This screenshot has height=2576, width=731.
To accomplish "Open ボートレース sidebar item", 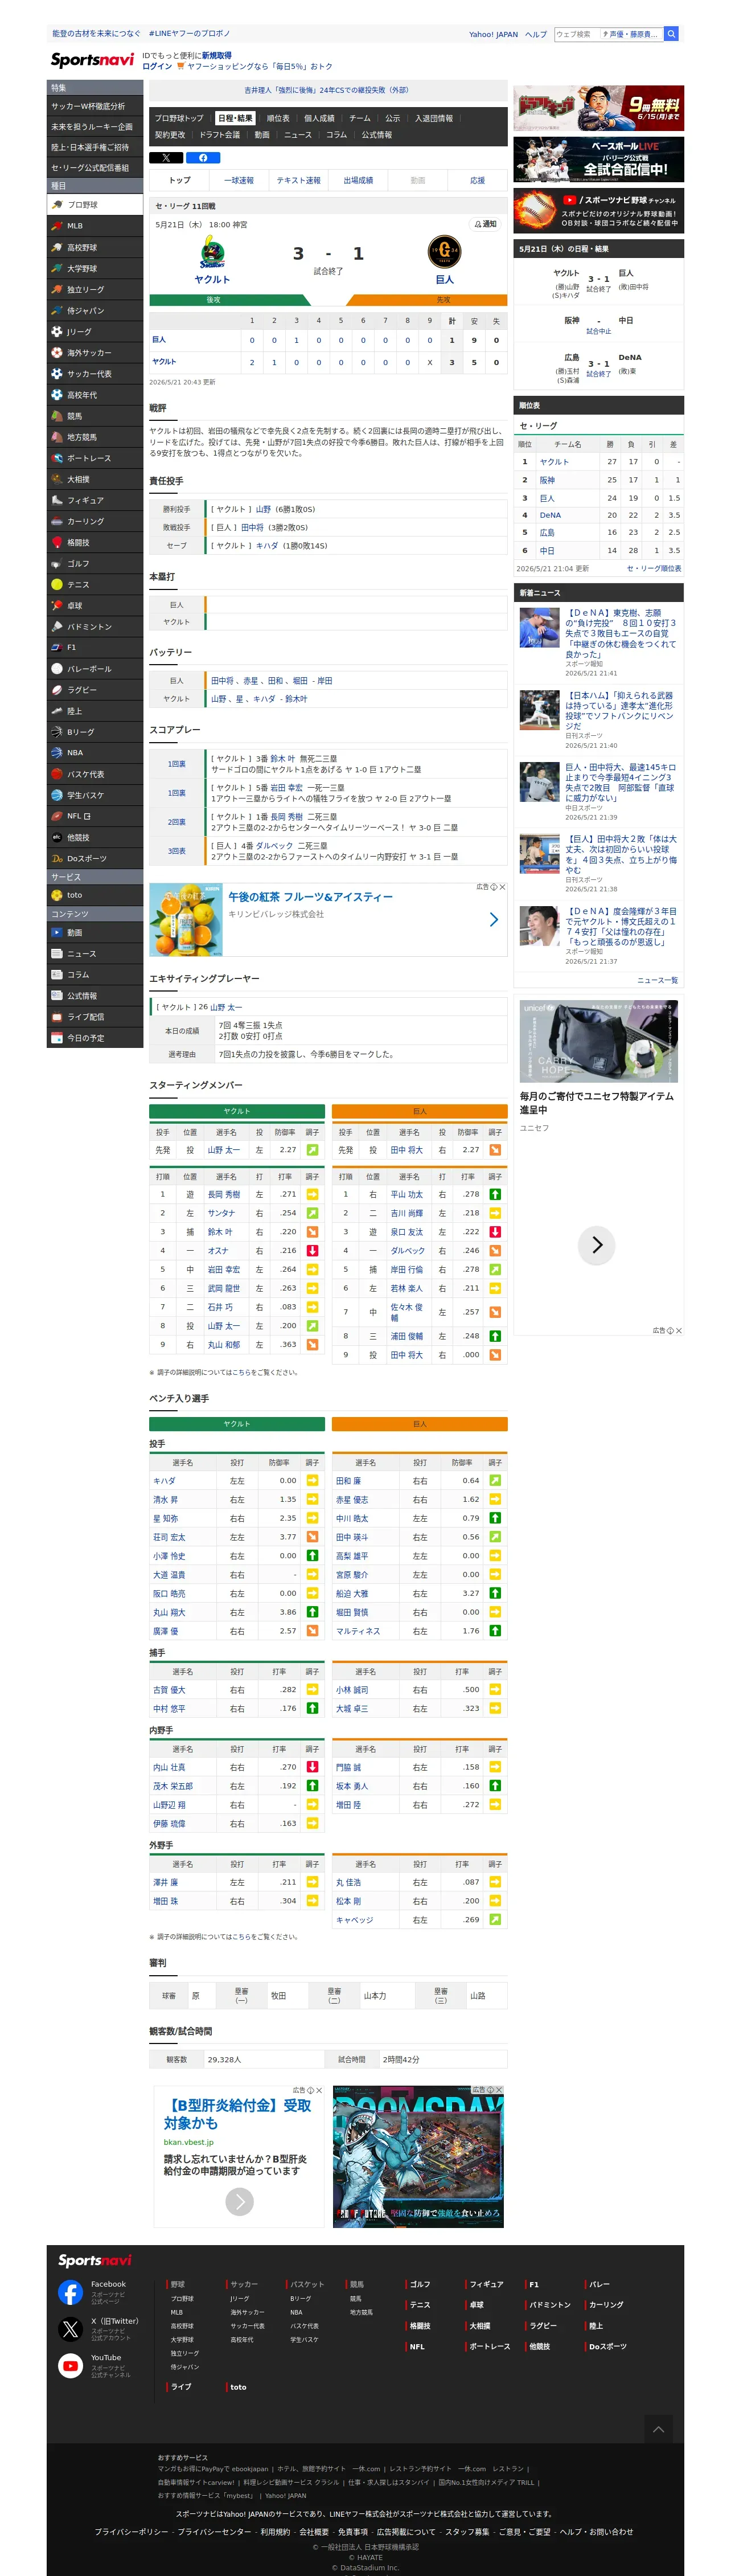I will click(95, 458).
